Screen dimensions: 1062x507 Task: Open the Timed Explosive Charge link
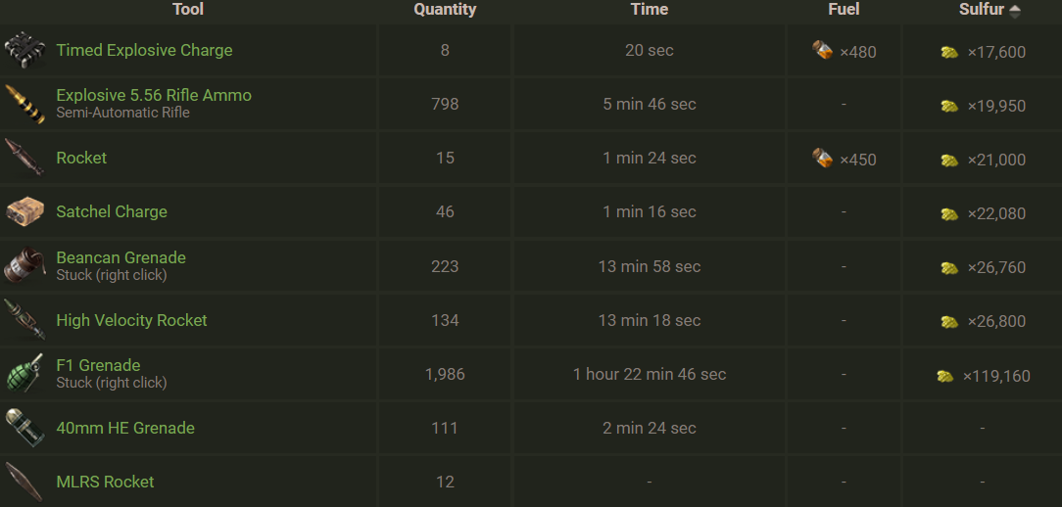tap(144, 51)
